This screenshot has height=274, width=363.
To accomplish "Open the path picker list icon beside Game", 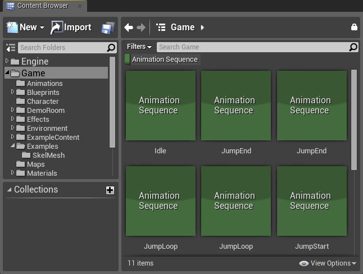I will (161, 28).
